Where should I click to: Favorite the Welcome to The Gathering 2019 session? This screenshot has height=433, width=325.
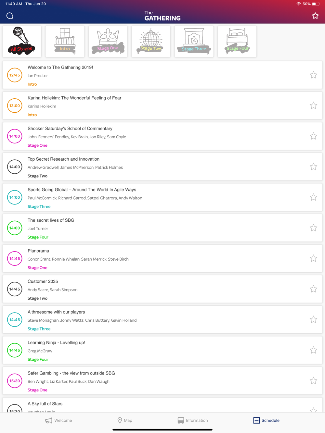(313, 75)
